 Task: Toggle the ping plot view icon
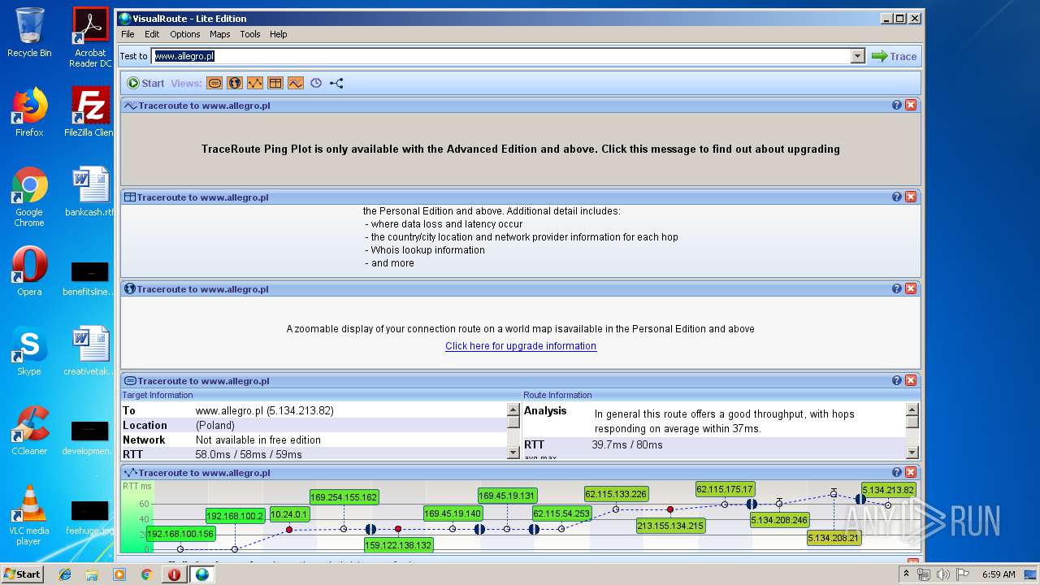(296, 83)
